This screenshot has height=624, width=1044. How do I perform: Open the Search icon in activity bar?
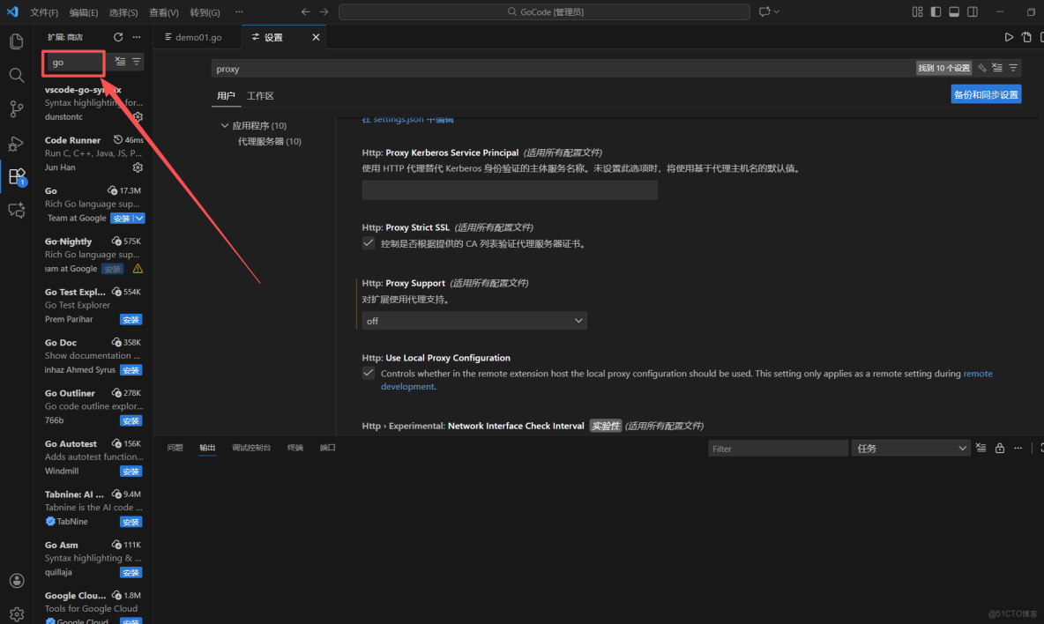tap(16, 75)
